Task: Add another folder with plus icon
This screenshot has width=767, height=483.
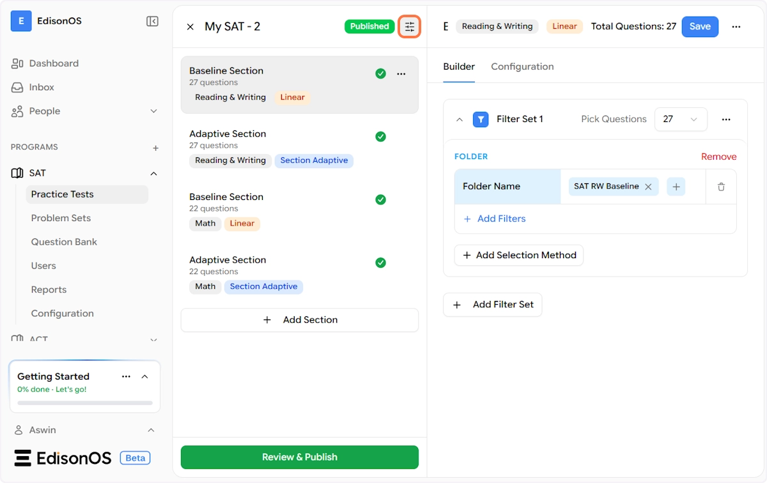Action: tap(676, 187)
